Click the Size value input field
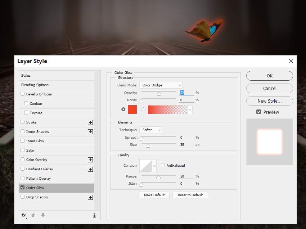The width and height of the screenshot is (306, 229). pos(186,145)
